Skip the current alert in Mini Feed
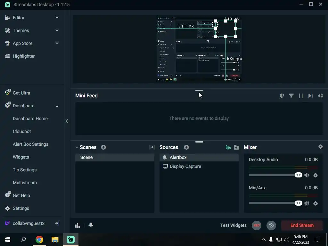Image resolution: width=328 pixels, height=246 pixels. [310, 96]
